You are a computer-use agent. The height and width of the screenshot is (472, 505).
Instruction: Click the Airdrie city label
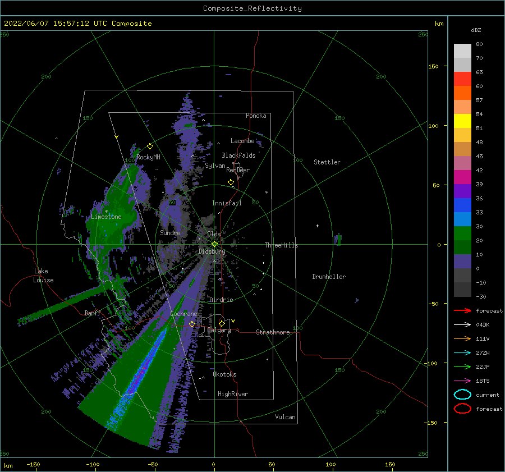pyautogui.click(x=221, y=300)
